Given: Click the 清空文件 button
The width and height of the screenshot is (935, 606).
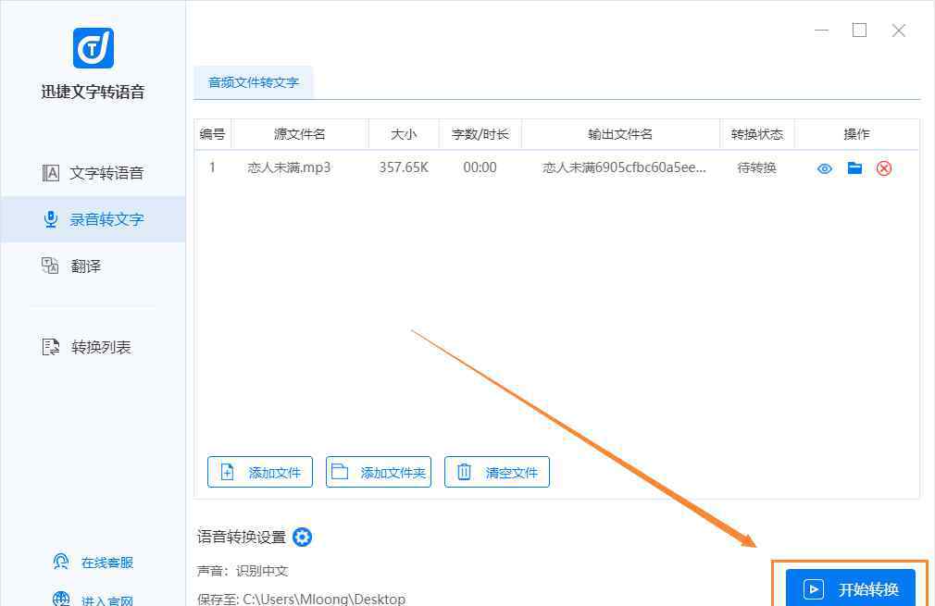Looking at the screenshot, I should (497, 472).
